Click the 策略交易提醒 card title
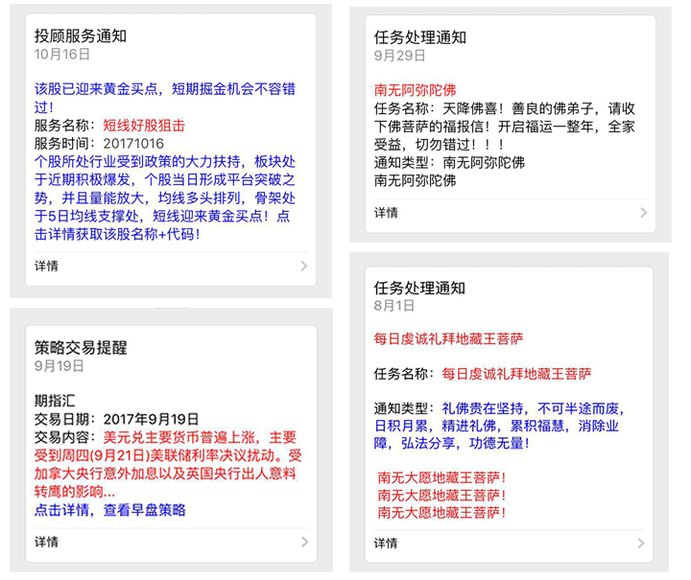Image resolution: width=691 pixels, height=580 pixels. click(x=81, y=347)
